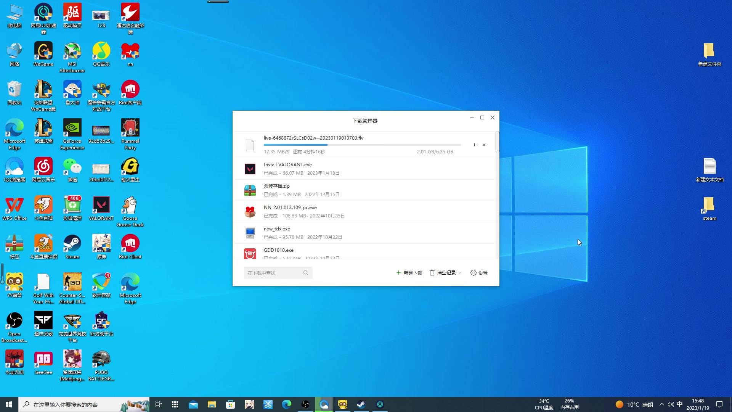This screenshot has height=412, width=732.
Task: Select the new_tdx.exe download entry
Action: point(364,233)
